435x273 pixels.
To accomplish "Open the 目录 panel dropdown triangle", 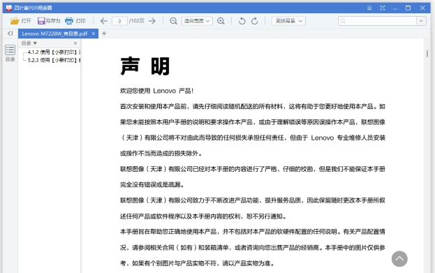I will point(35,43).
